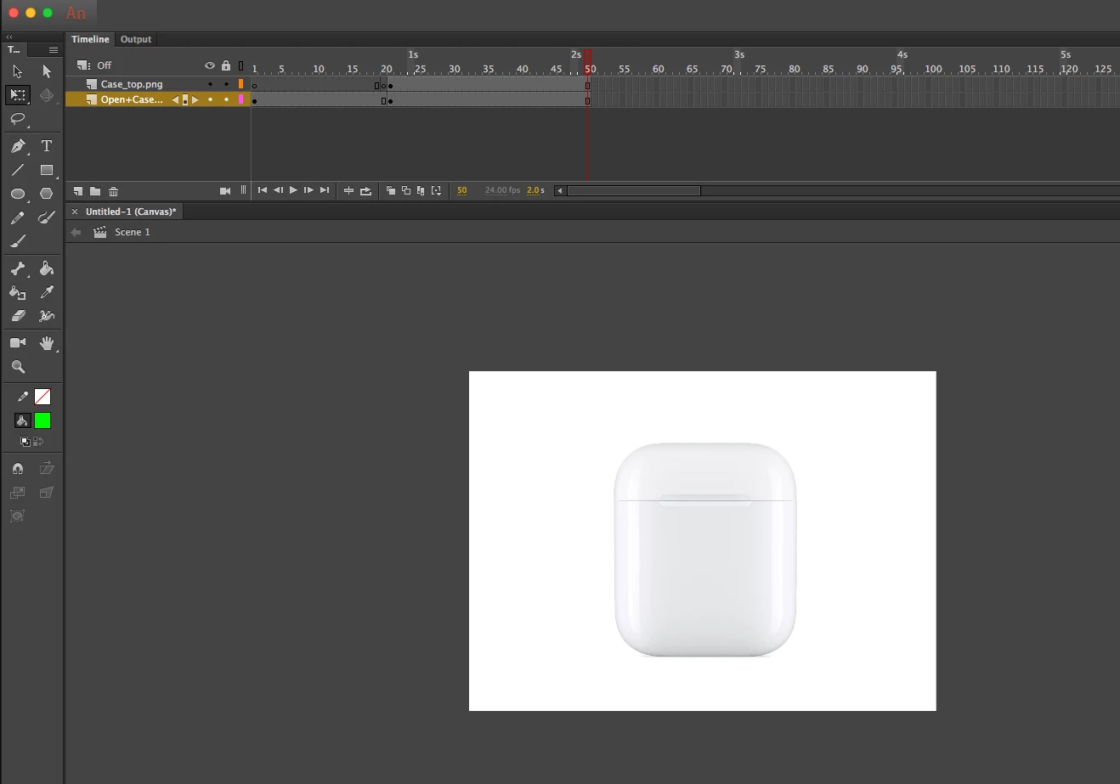Close the Untitled-1 (Canvas) document
Image resolution: width=1120 pixels, height=784 pixels.
[x=75, y=212]
